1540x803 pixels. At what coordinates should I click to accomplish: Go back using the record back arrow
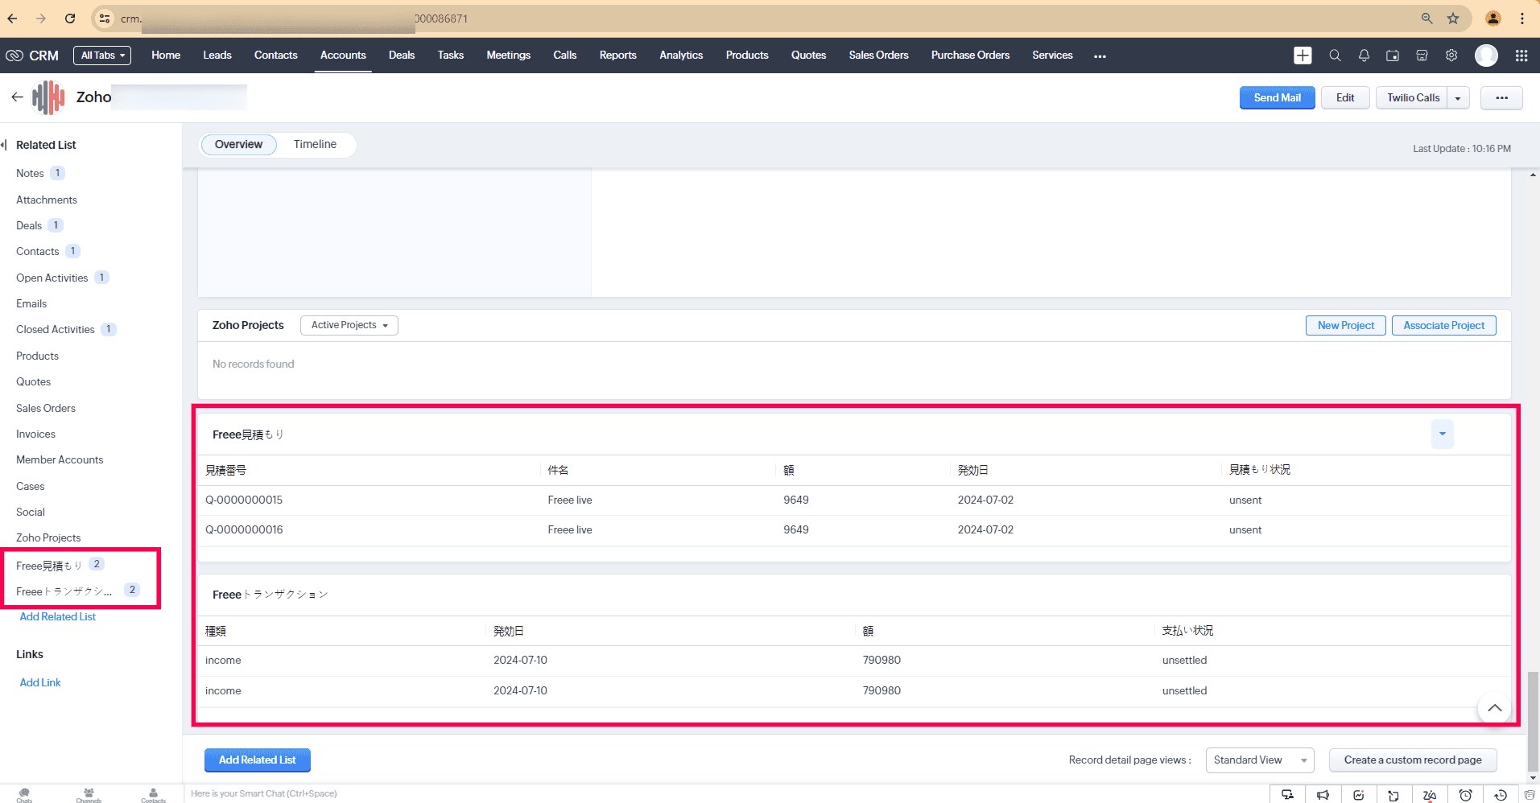click(17, 97)
